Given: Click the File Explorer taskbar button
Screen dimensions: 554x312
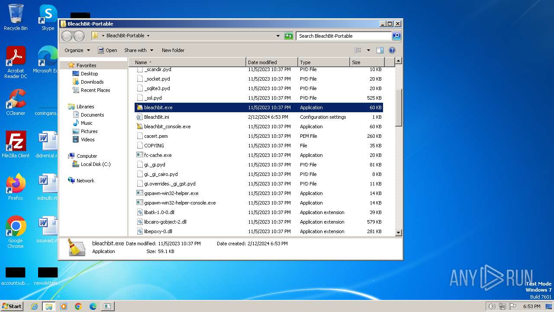Looking at the screenshot, I should pyautogui.click(x=49, y=306).
